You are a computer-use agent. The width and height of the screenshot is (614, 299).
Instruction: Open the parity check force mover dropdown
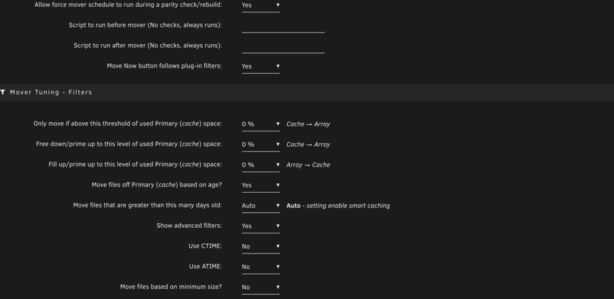tap(261, 6)
